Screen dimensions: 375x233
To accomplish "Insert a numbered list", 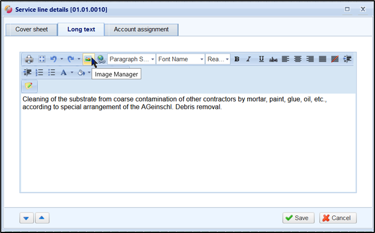I will click(39, 73).
